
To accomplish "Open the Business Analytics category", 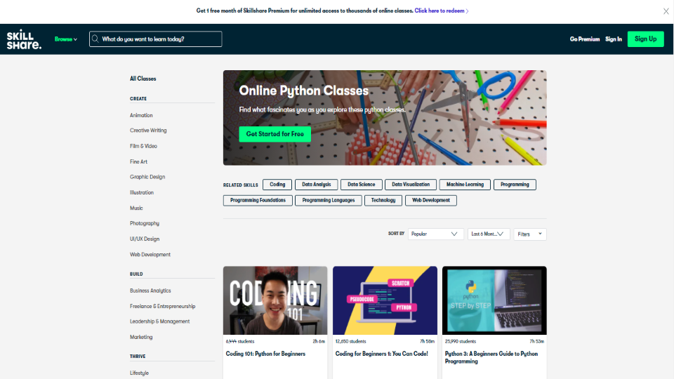I will point(150,291).
